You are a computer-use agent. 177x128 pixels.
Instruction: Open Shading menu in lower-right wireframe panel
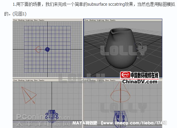93,80
